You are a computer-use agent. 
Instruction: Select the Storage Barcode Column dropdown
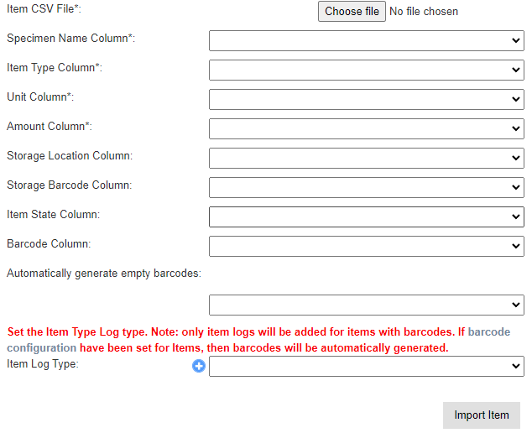(x=366, y=187)
